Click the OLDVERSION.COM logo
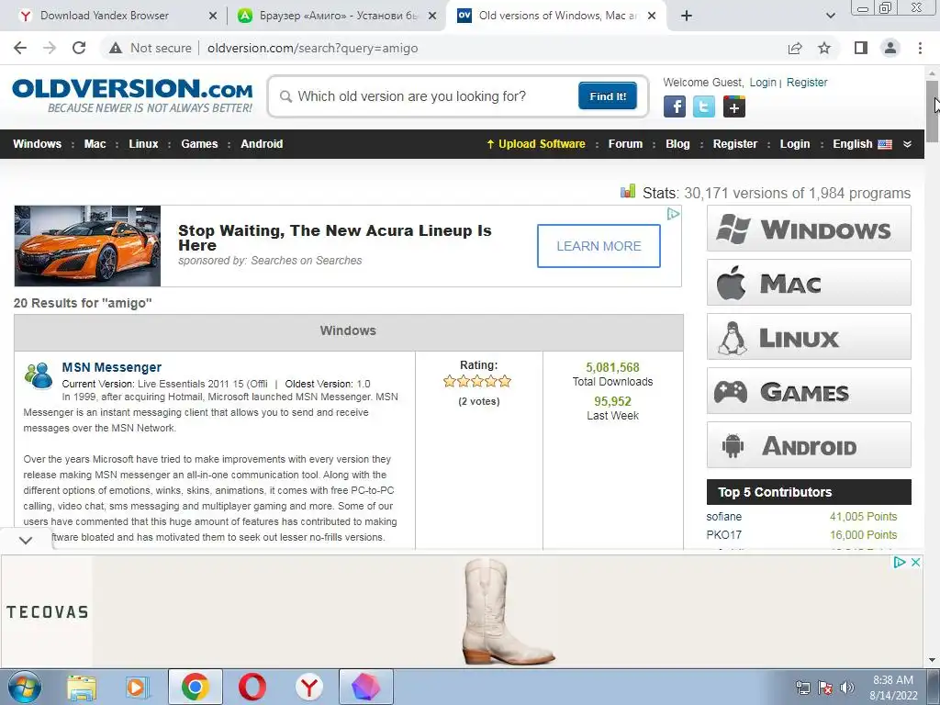Viewport: 940px width, 705px height. click(x=132, y=95)
